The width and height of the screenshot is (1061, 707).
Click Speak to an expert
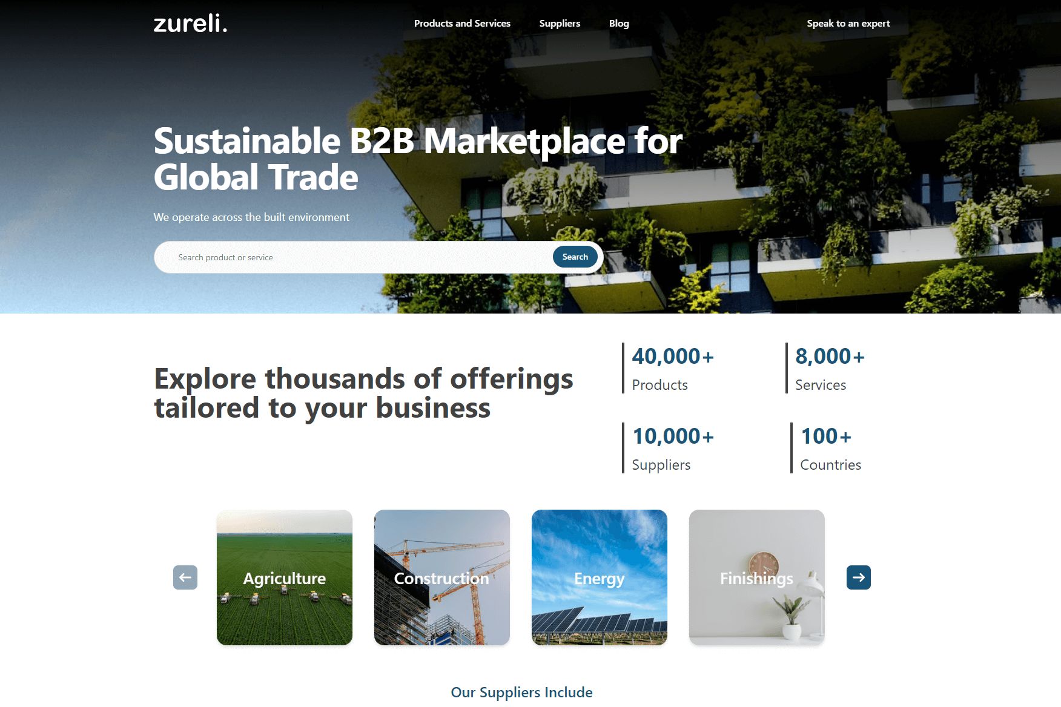click(848, 23)
